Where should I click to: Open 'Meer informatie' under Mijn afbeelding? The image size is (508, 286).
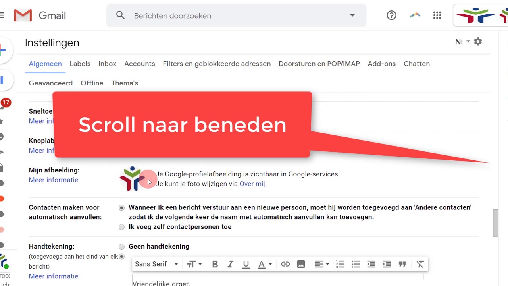pos(54,180)
